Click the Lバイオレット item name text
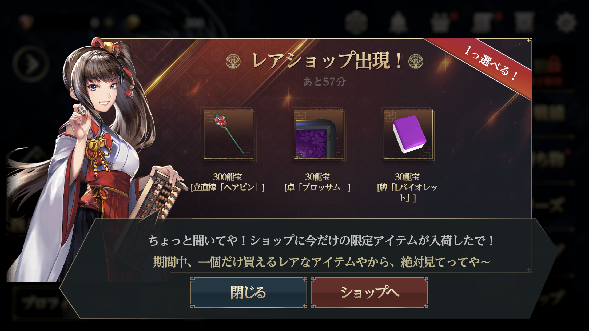The image size is (589, 331). tap(407, 192)
